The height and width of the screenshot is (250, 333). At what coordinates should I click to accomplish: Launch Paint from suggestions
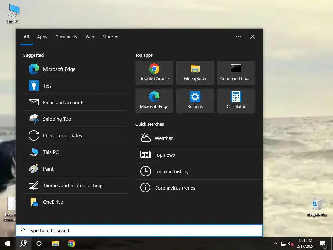pyautogui.click(x=75, y=169)
